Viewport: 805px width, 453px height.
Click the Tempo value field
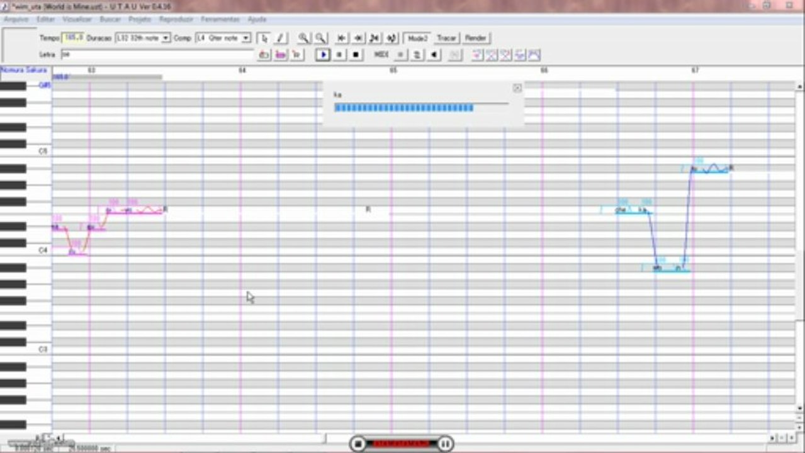(74, 38)
